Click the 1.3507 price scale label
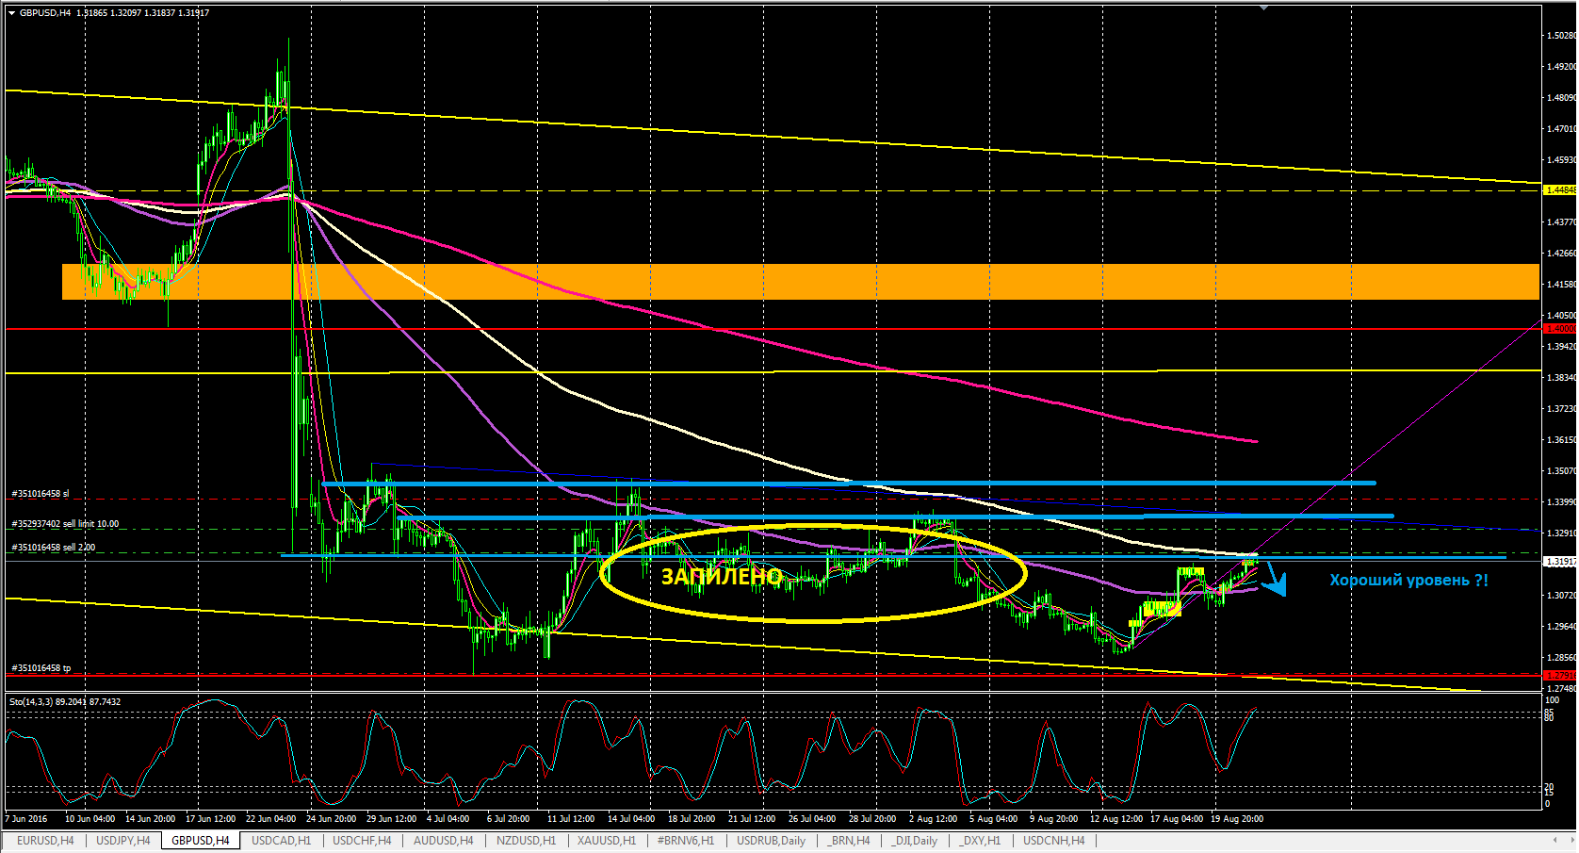 click(1560, 471)
